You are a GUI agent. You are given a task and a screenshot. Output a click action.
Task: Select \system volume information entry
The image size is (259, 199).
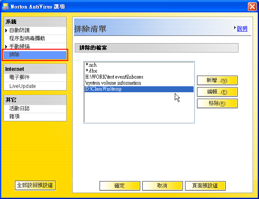tap(139, 83)
